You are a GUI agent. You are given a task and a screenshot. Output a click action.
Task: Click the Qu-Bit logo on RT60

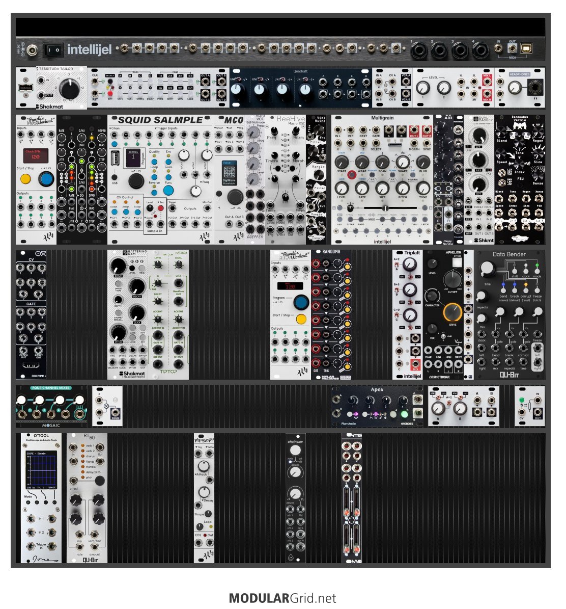(90, 560)
